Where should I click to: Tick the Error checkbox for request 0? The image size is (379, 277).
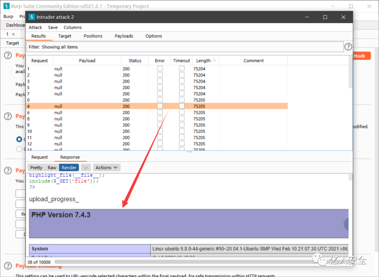(x=160, y=100)
